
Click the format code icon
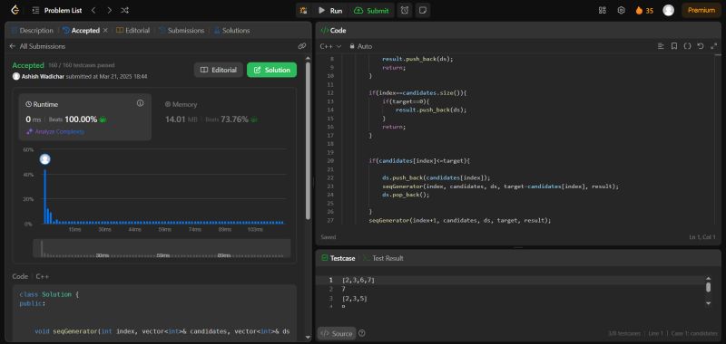tap(661, 46)
